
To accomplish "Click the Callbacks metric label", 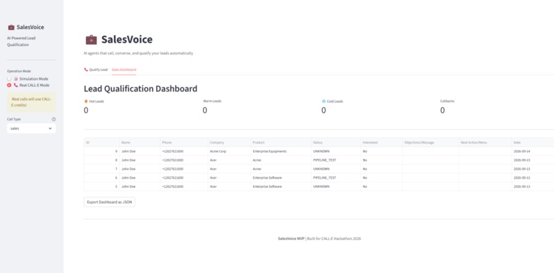I will pyautogui.click(x=447, y=101).
